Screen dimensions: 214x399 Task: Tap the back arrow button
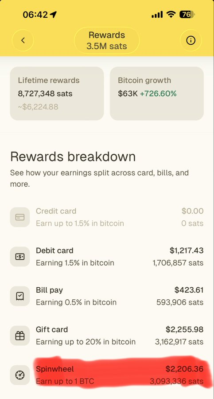tap(23, 40)
